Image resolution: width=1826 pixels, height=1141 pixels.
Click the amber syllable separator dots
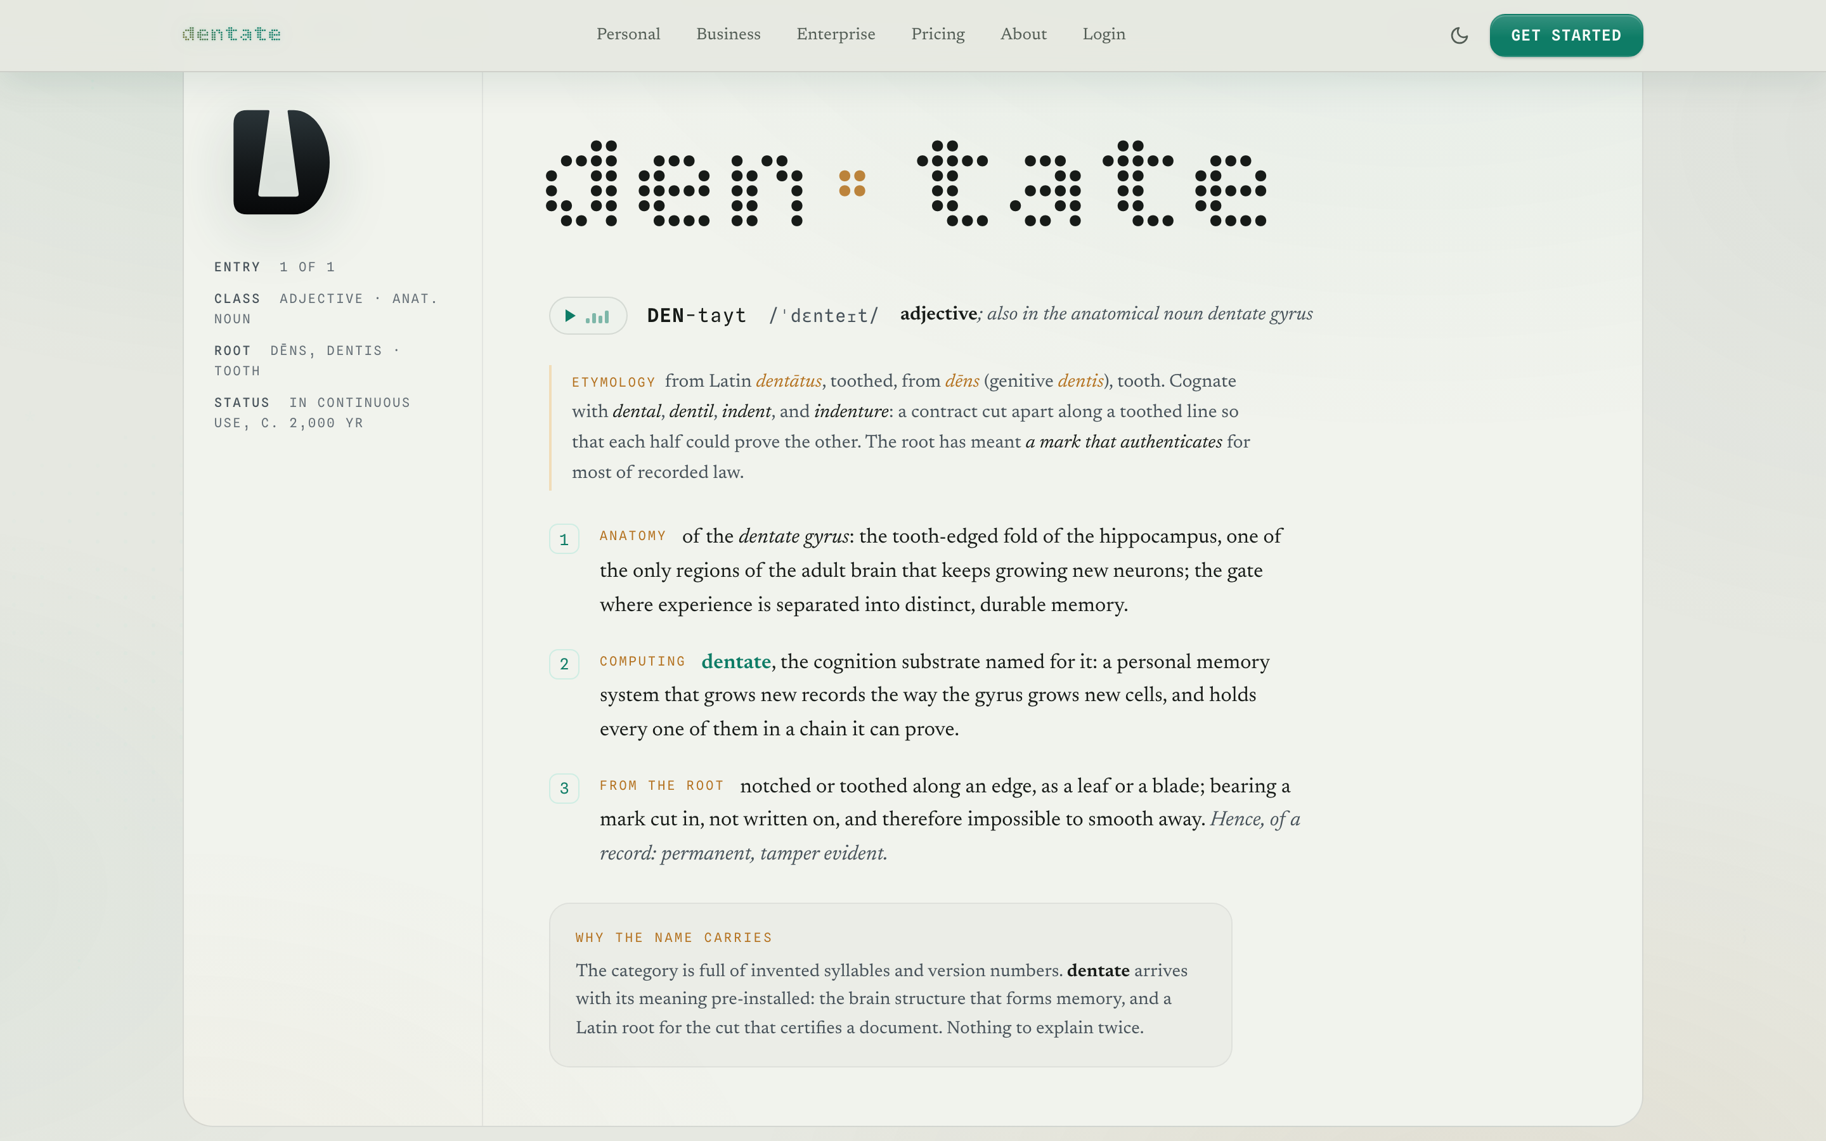point(852,183)
